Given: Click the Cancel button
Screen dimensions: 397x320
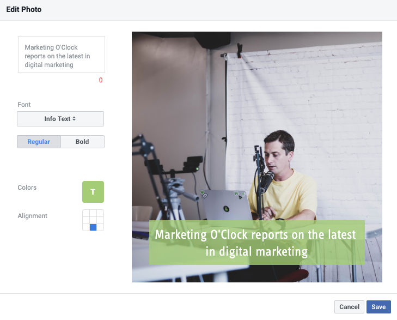Looking at the screenshot, I should point(349,307).
